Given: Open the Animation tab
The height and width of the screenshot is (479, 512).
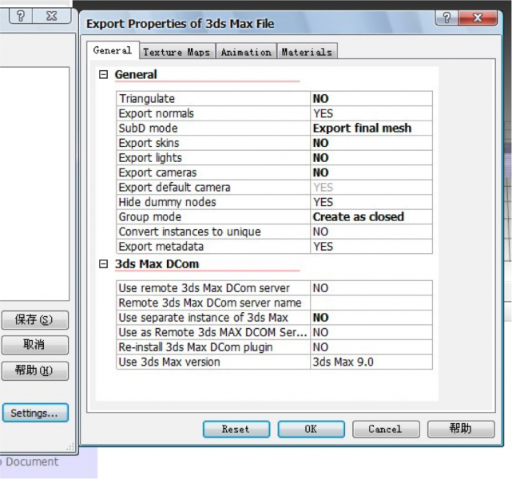Looking at the screenshot, I should coord(246,52).
